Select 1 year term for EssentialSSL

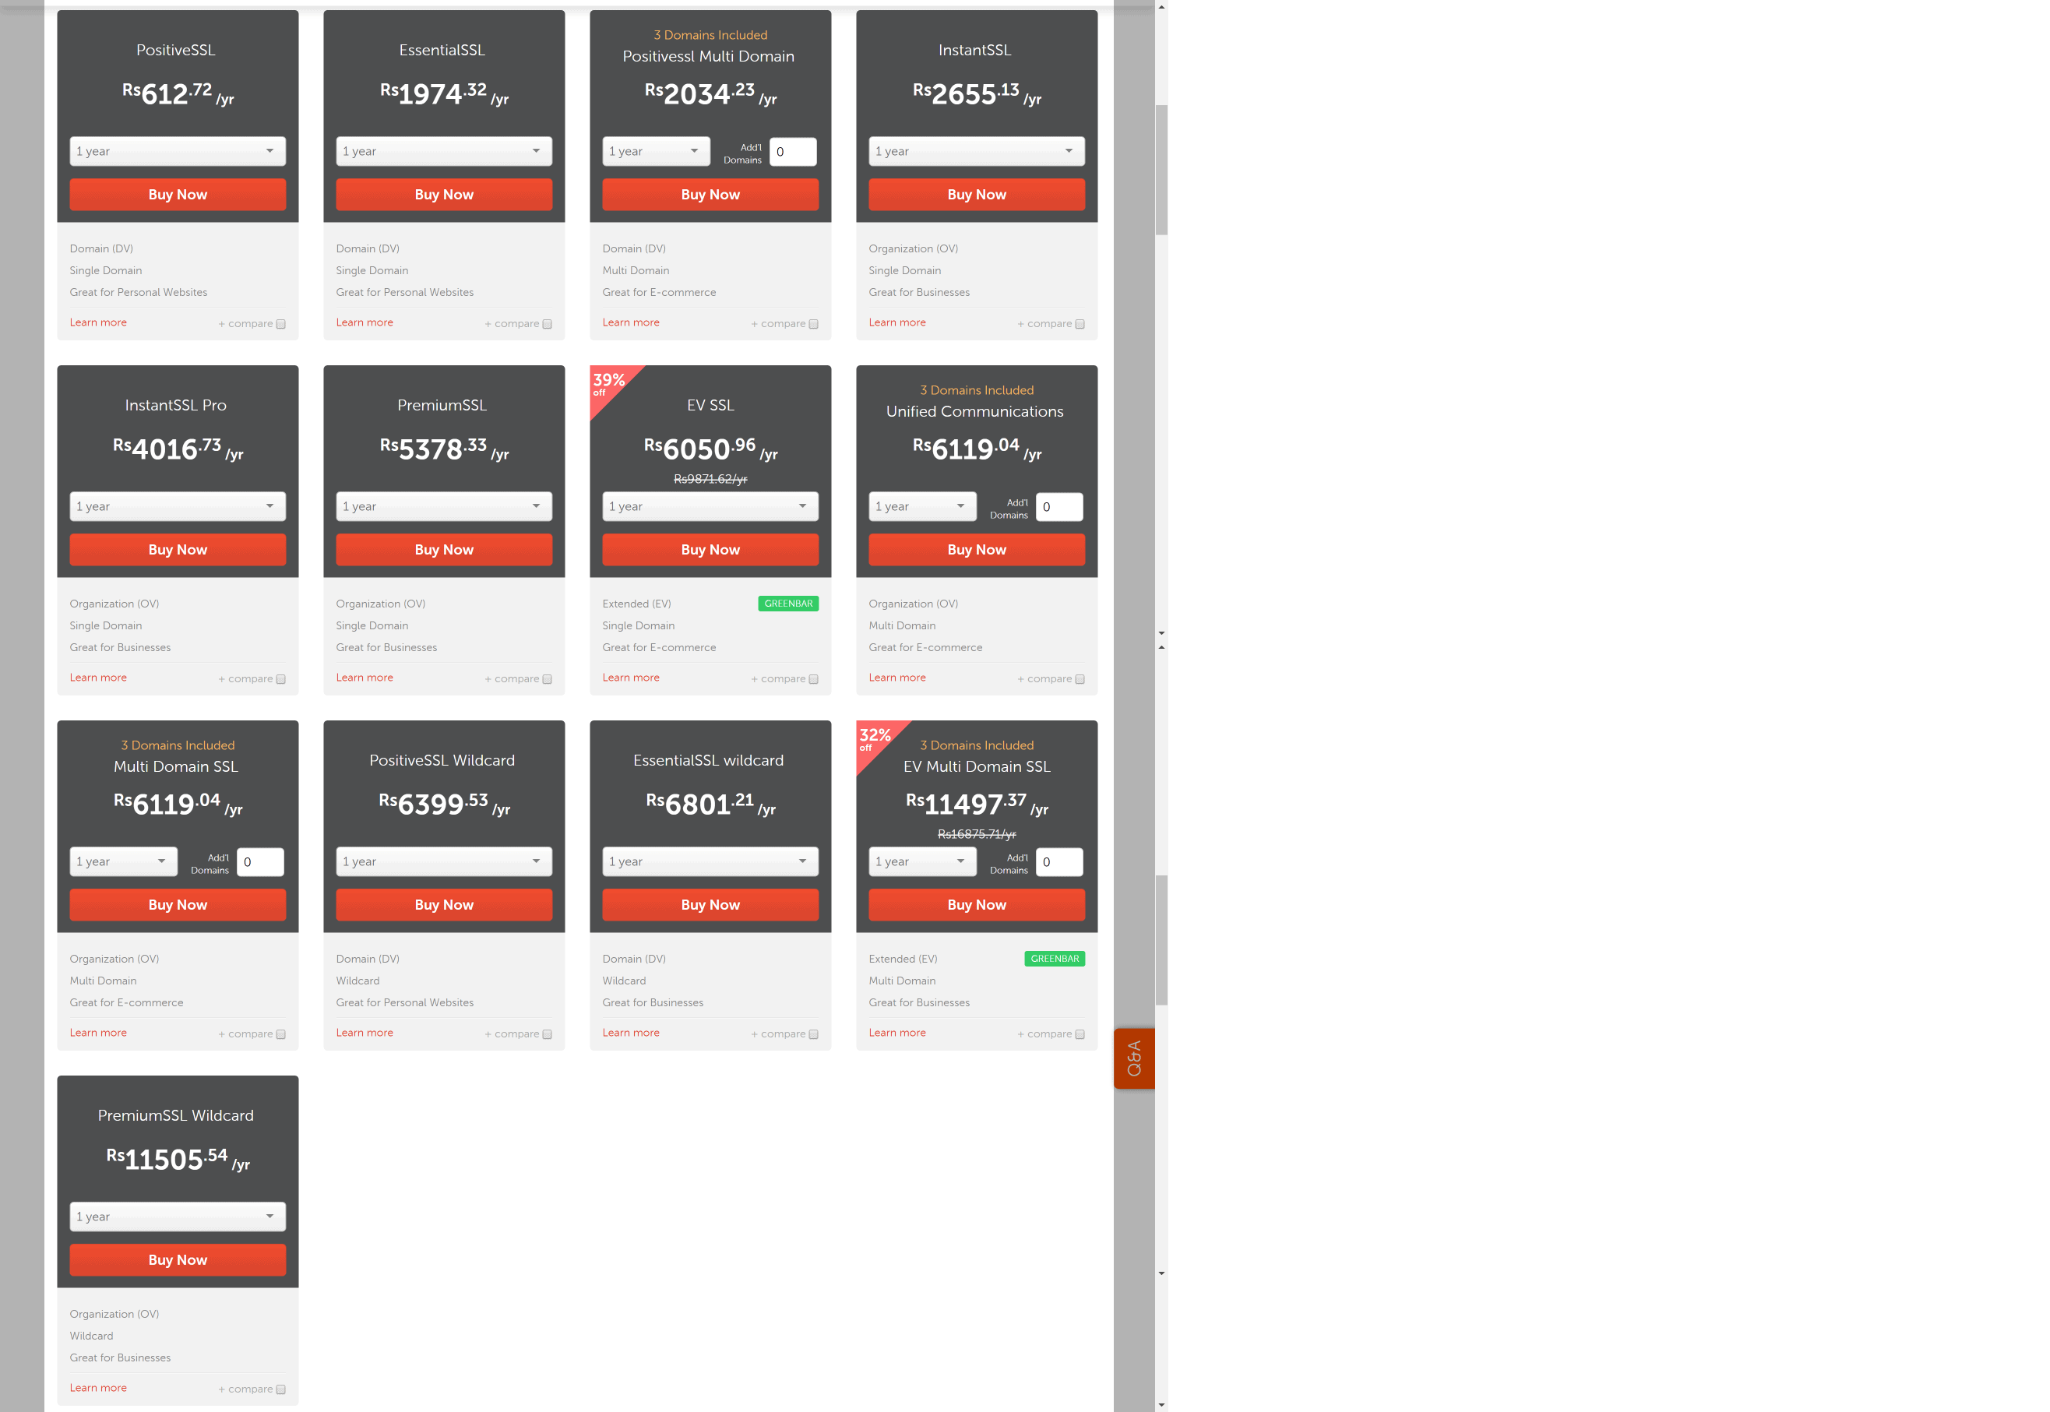coord(442,150)
